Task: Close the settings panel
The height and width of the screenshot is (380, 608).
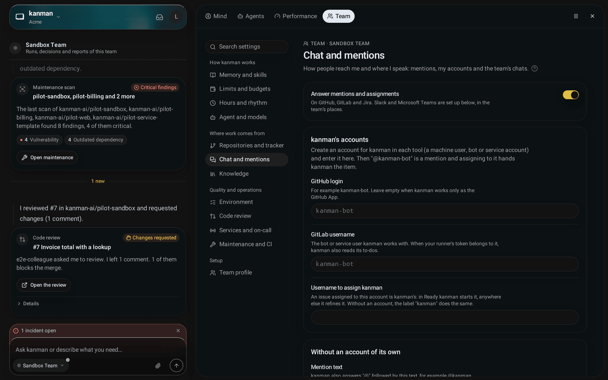Action: tap(592, 16)
